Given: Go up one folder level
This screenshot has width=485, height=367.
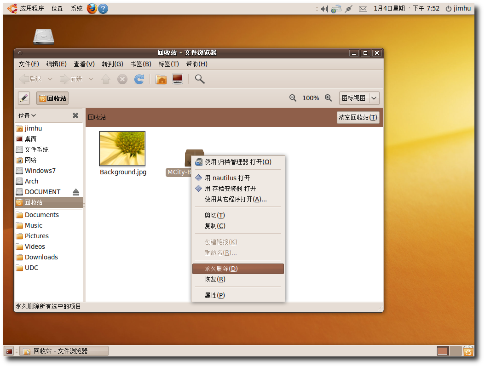Looking at the screenshot, I should pyautogui.click(x=106, y=79).
